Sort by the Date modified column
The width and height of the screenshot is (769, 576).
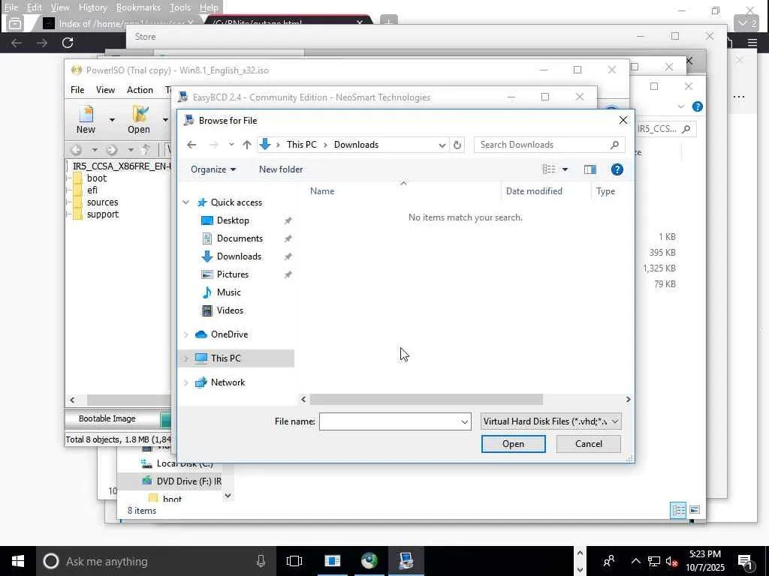point(534,191)
